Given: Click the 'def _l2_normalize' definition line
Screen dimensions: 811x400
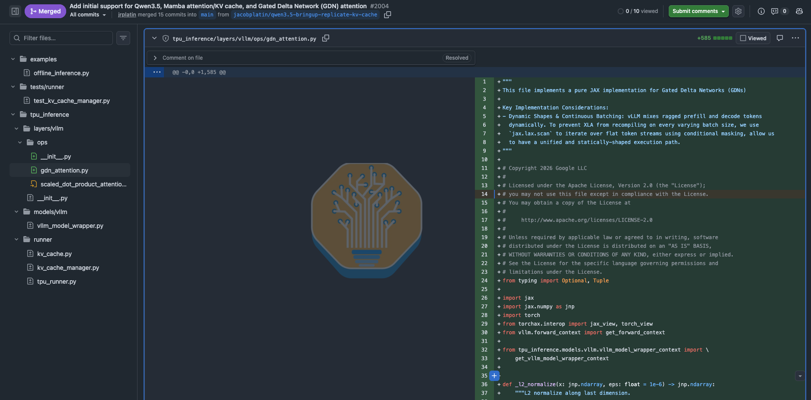Looking at the screenshot, I should [x=609, y=384].
